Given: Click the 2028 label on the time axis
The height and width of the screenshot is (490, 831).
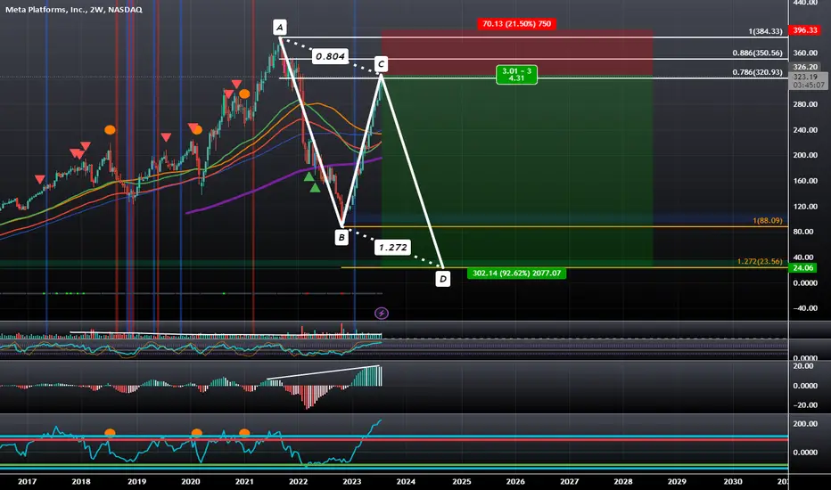Looking at the screenshot, I should [623, 481].
